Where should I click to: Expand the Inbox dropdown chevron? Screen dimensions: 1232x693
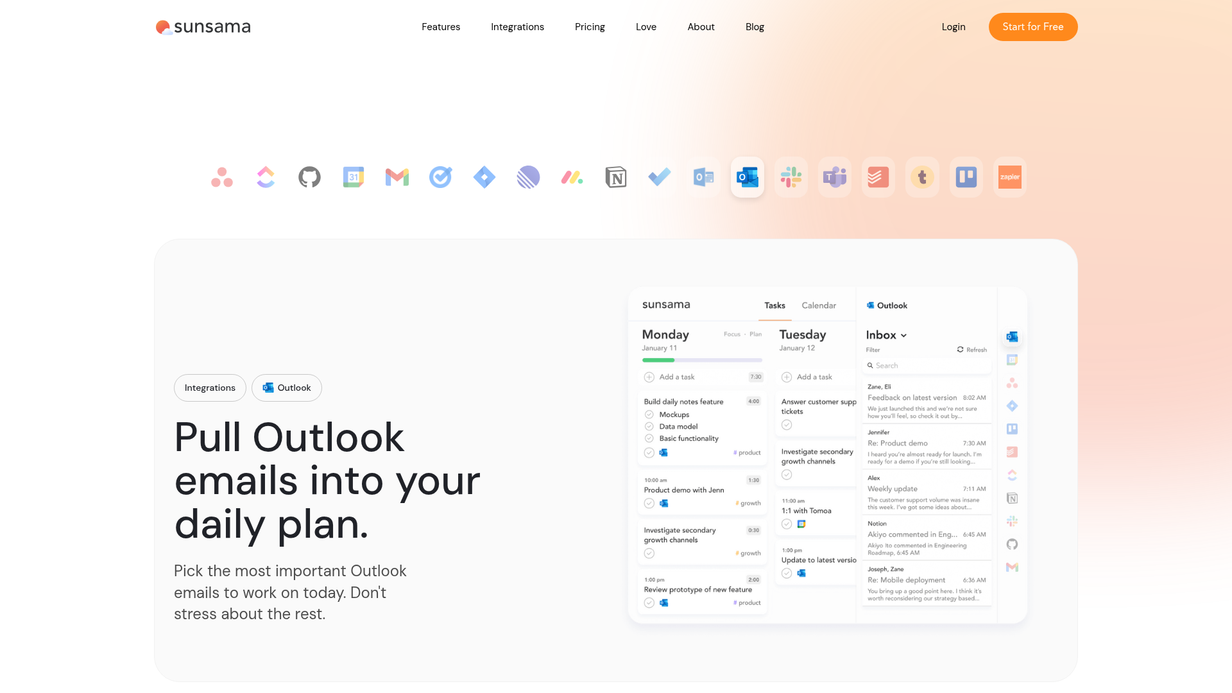903,336
